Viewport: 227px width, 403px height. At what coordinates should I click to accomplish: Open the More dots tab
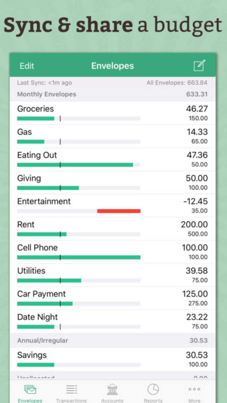[x=194, y=390]
